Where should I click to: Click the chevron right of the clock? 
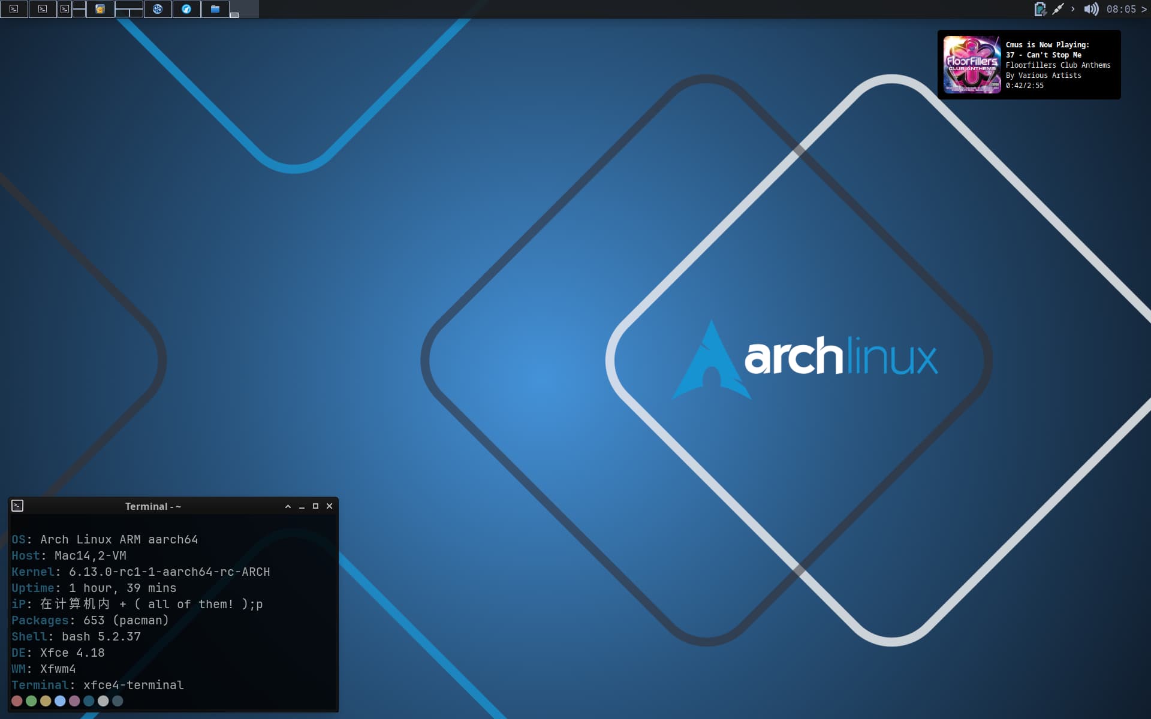(x=1144, y=9)
